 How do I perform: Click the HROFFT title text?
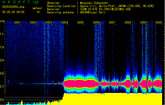16,2
